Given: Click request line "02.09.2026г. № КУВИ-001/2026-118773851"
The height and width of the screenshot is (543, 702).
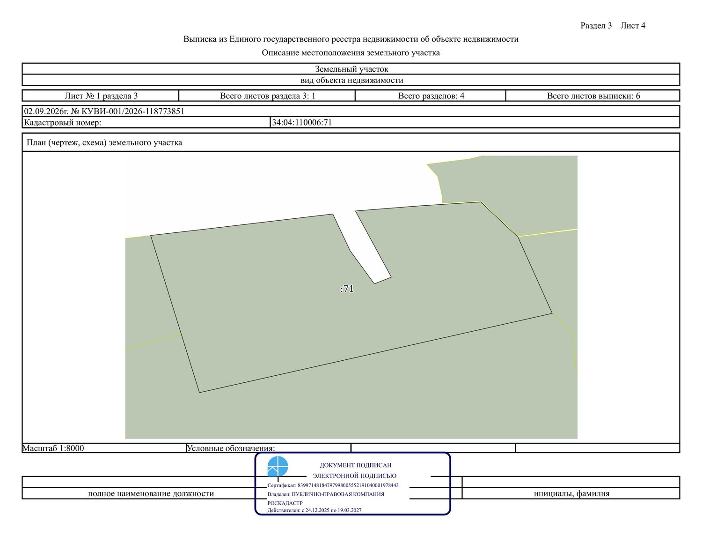Looking at the screenshot, I should coord(104,111).
